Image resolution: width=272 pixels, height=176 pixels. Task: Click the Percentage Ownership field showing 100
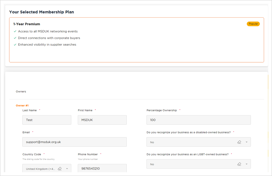199,120
